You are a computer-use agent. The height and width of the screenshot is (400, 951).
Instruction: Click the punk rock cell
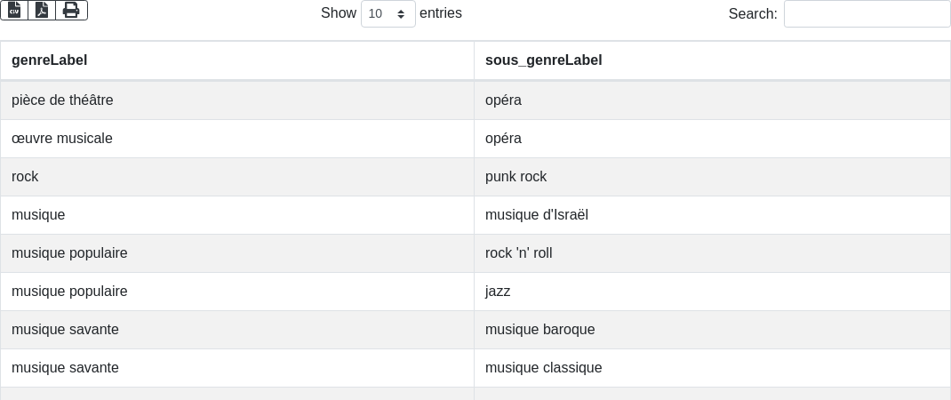pos(712,177)
